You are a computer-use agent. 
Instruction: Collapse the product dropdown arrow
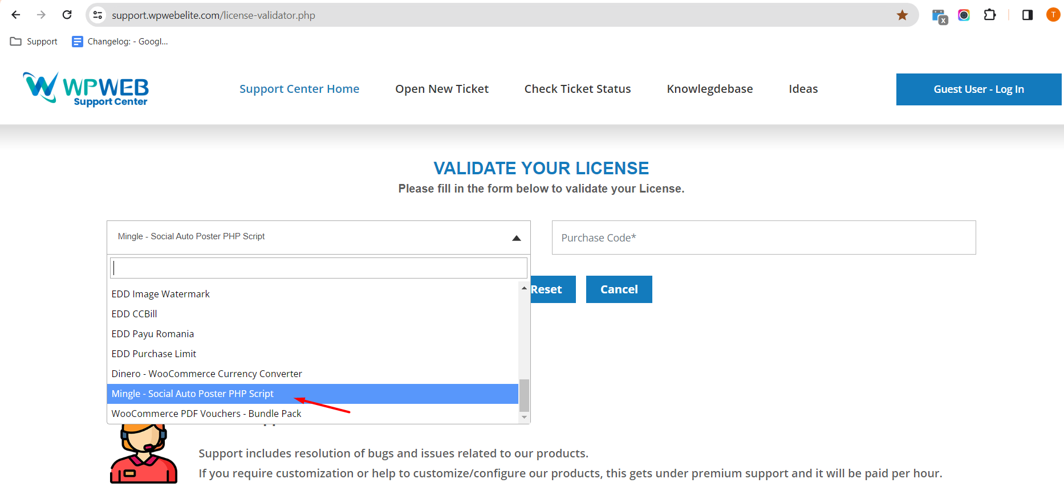click(x=517, y=238)
